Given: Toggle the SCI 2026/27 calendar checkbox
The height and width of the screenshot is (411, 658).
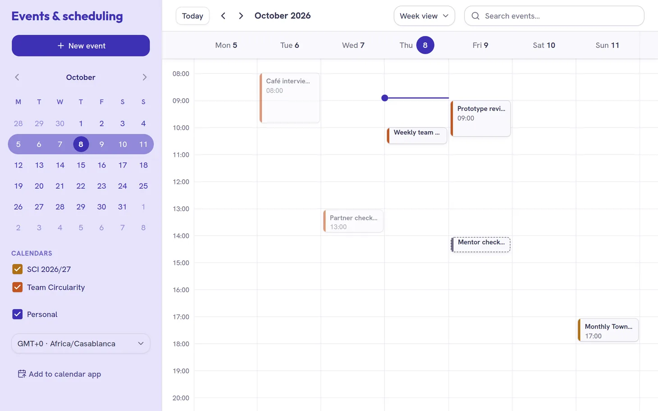Looking at the screenshot, I should point(18,269).
